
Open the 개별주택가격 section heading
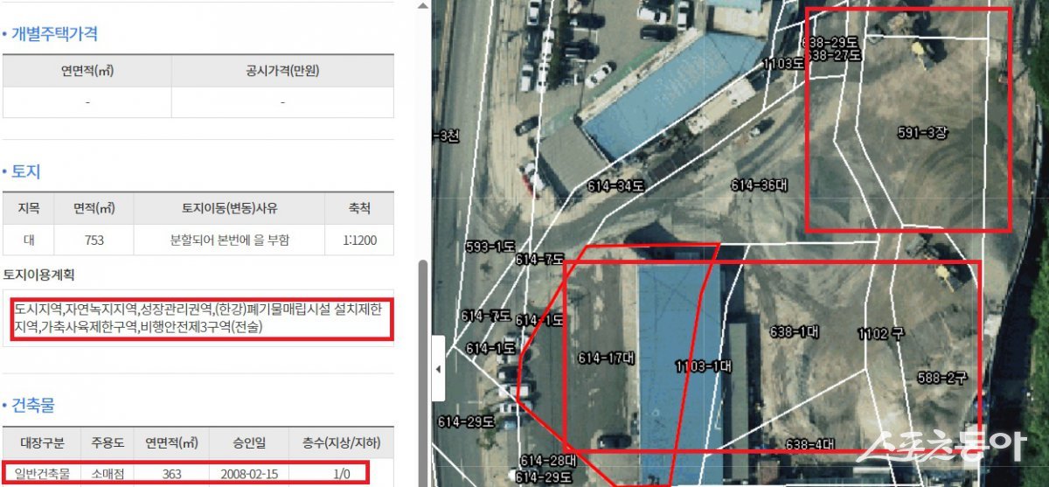tap(54, 34)
